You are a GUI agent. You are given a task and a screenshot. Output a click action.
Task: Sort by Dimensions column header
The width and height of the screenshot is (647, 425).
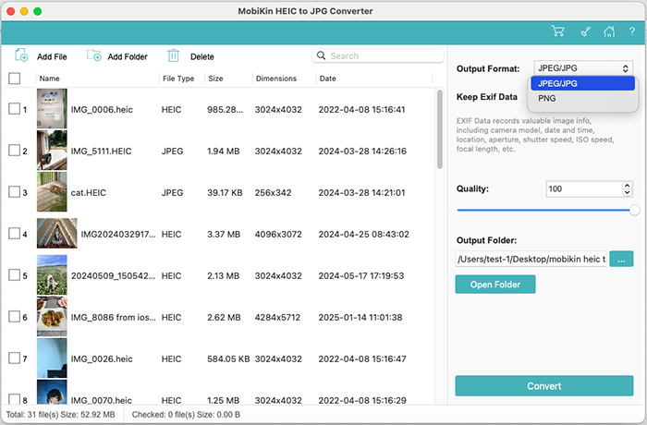coord(276,79)
